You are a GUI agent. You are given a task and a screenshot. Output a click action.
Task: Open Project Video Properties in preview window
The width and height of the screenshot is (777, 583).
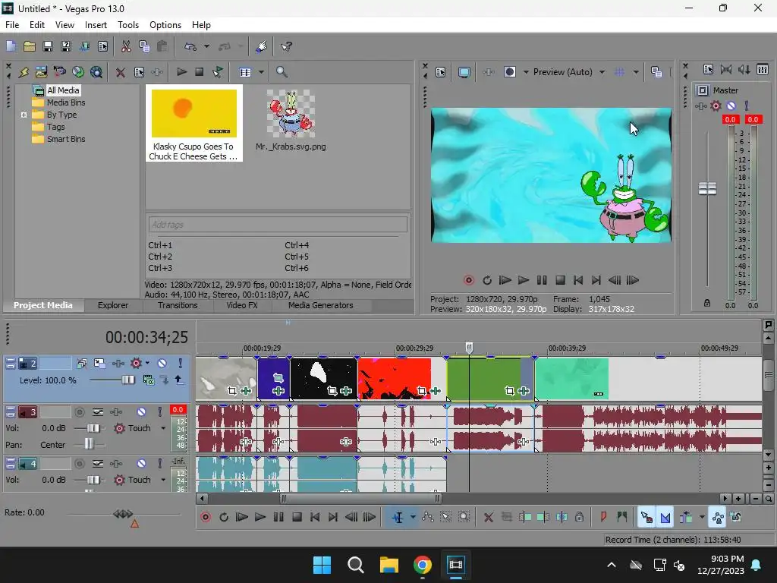click(x=441, y=72)
